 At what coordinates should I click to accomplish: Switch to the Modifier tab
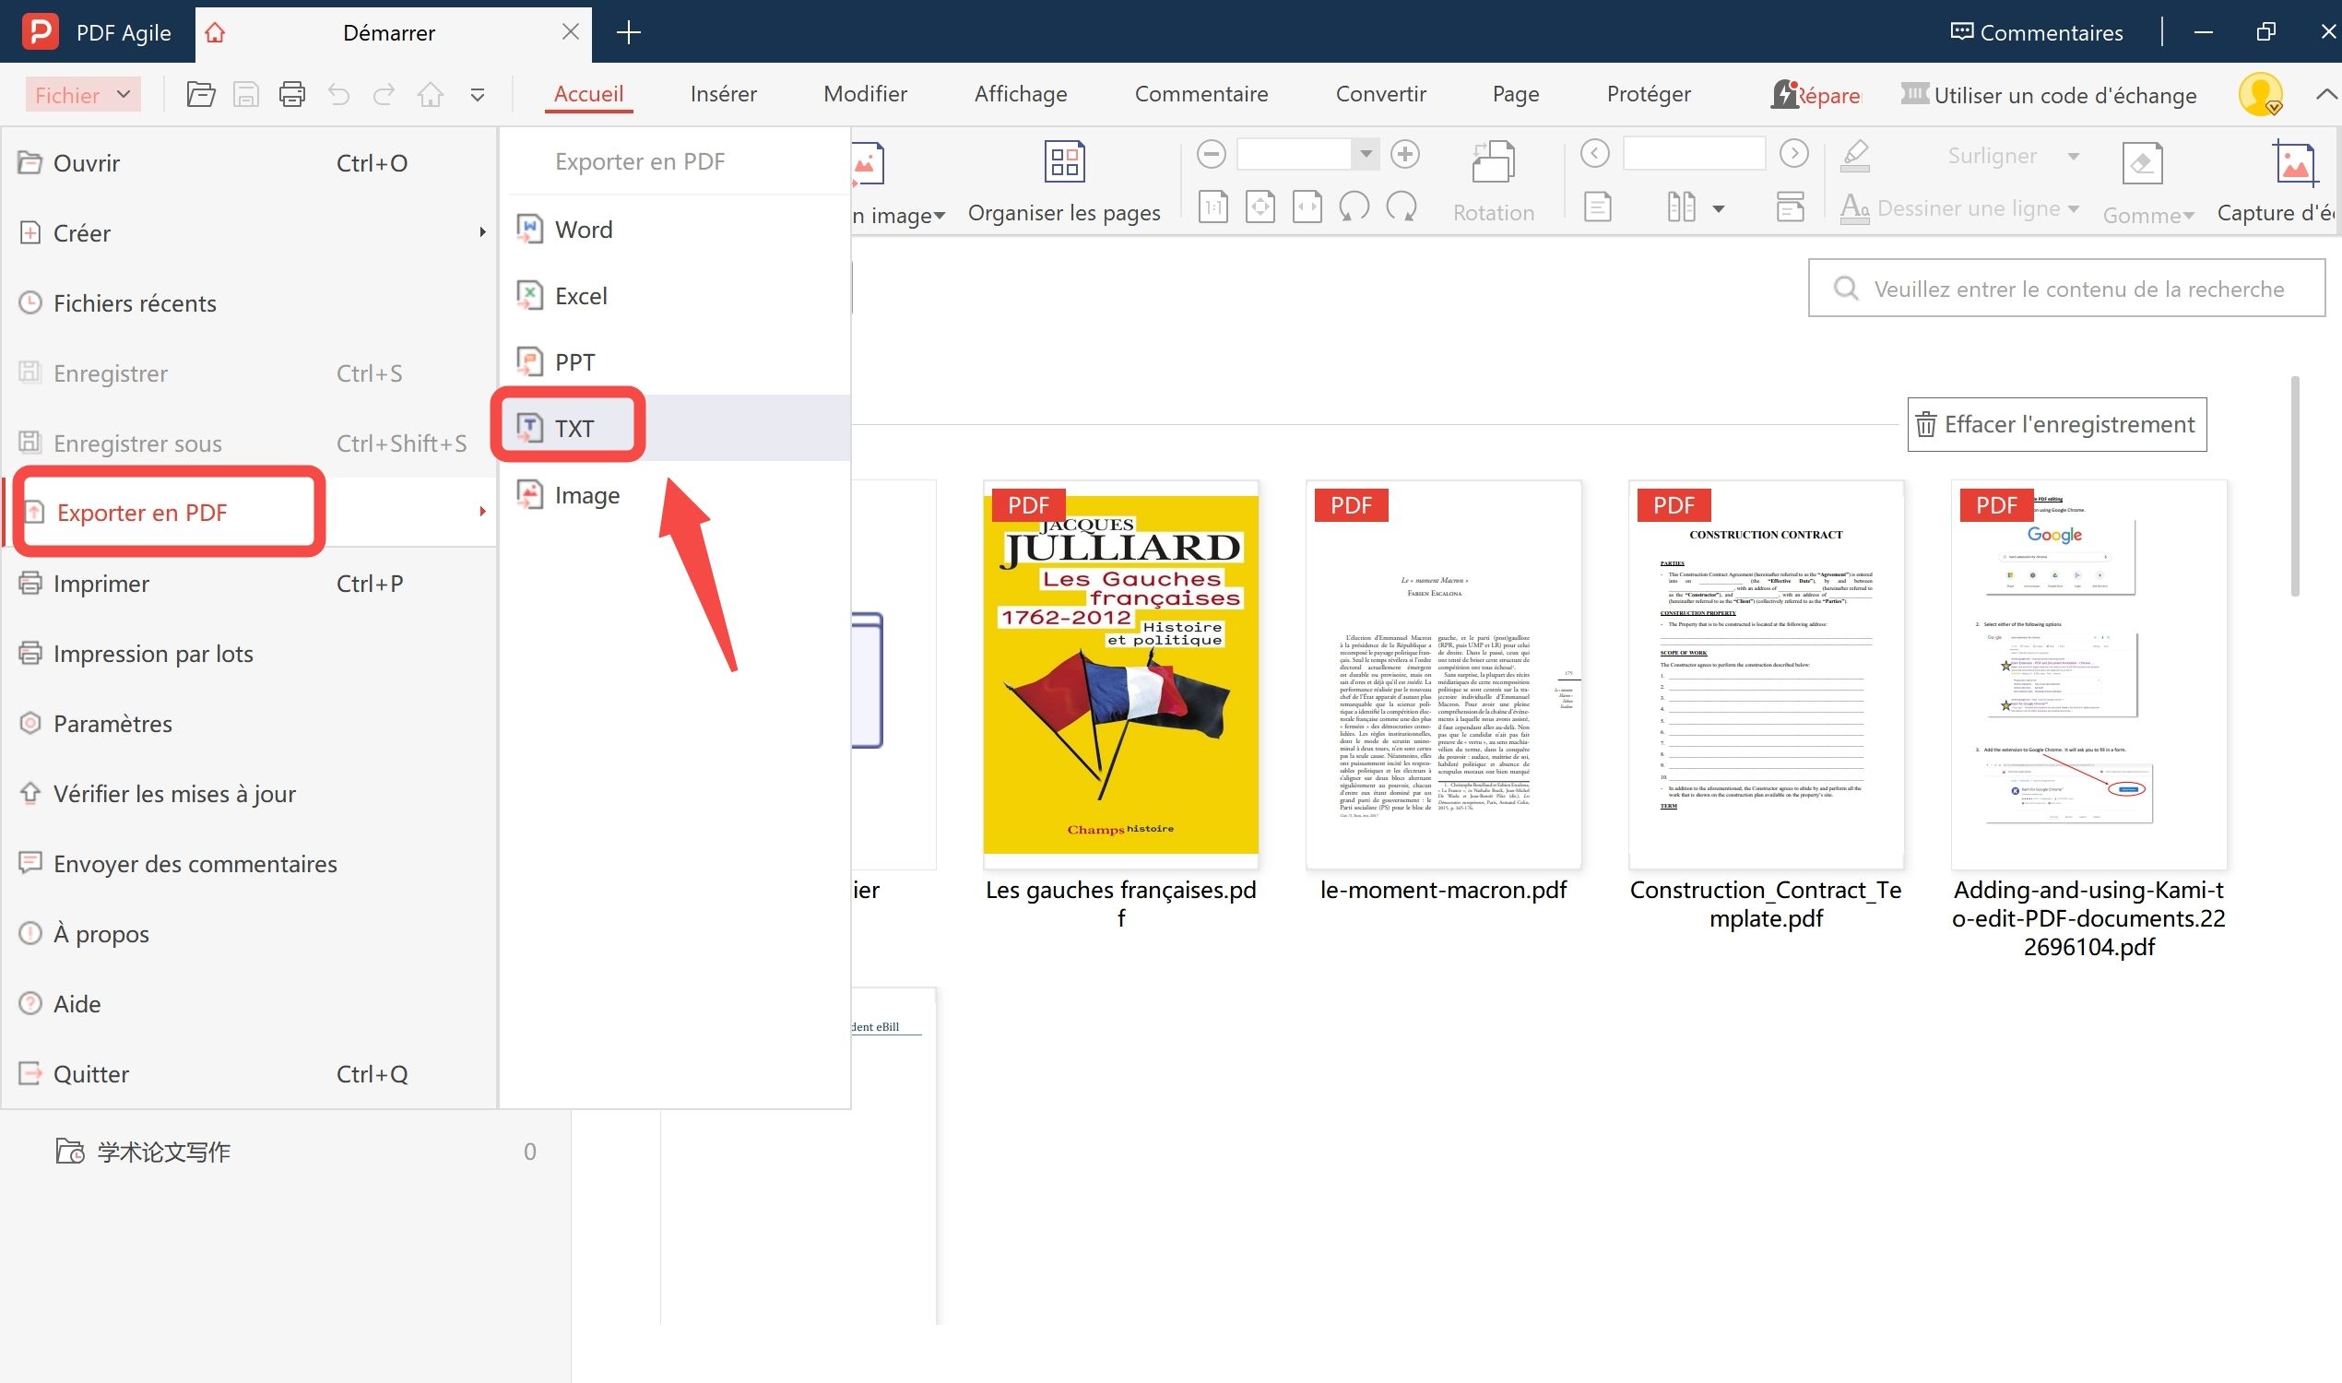(865, 94)
